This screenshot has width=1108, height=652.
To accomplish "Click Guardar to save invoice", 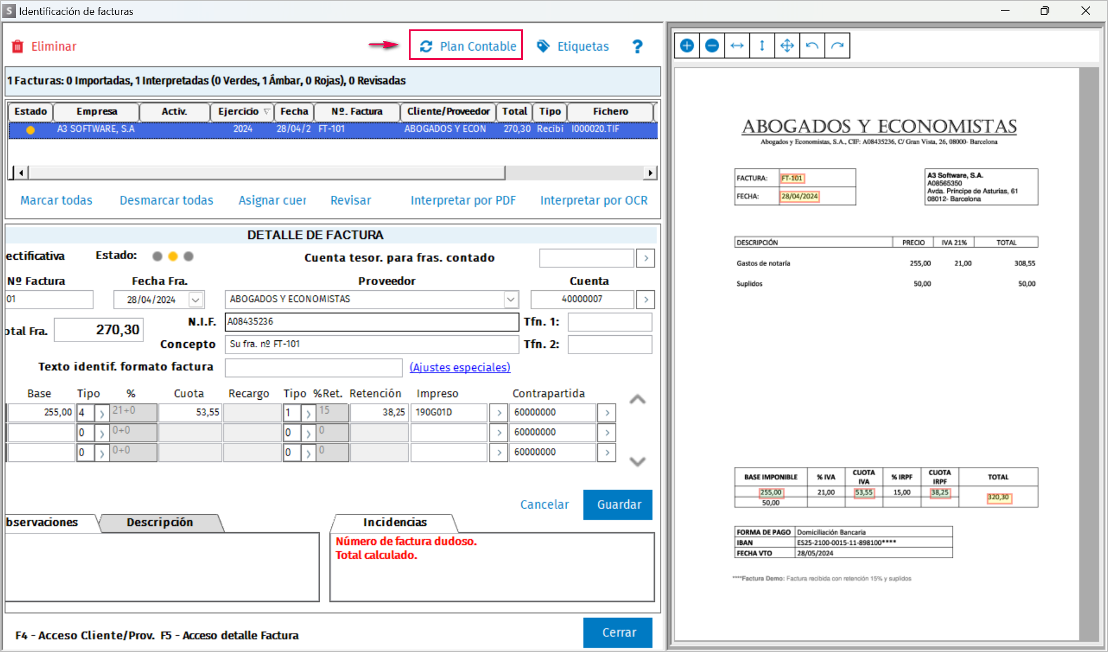I will point(618,505).
